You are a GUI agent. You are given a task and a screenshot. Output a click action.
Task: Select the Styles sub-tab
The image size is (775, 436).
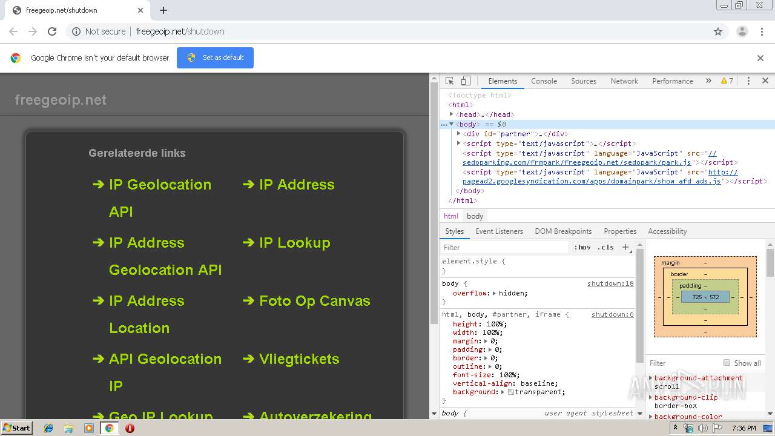click(454, 231)
